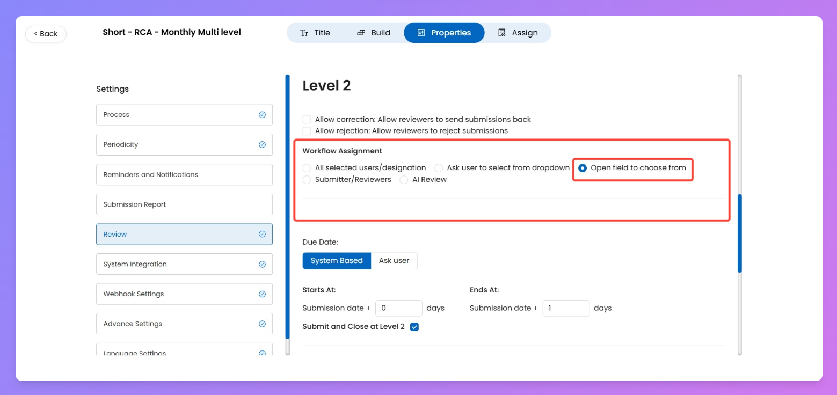Select All selected users/designation radio option

point(307,168)
